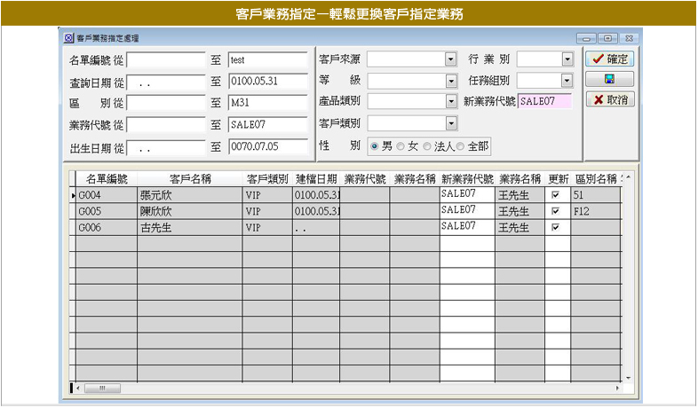Click the horizontal scrollbar right arrow

click(617, 388)
